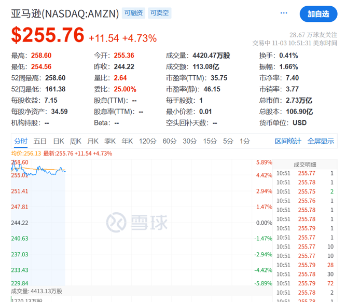The image size is (346, 302).
Task: Enable 全屏显示 fullscreen chart
Action: tap(321, 141)
